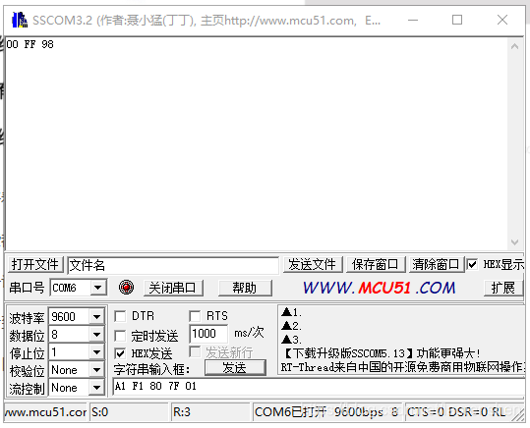
Task: Open the 9600 baud rate dropdown
Action: pos(96,317)
